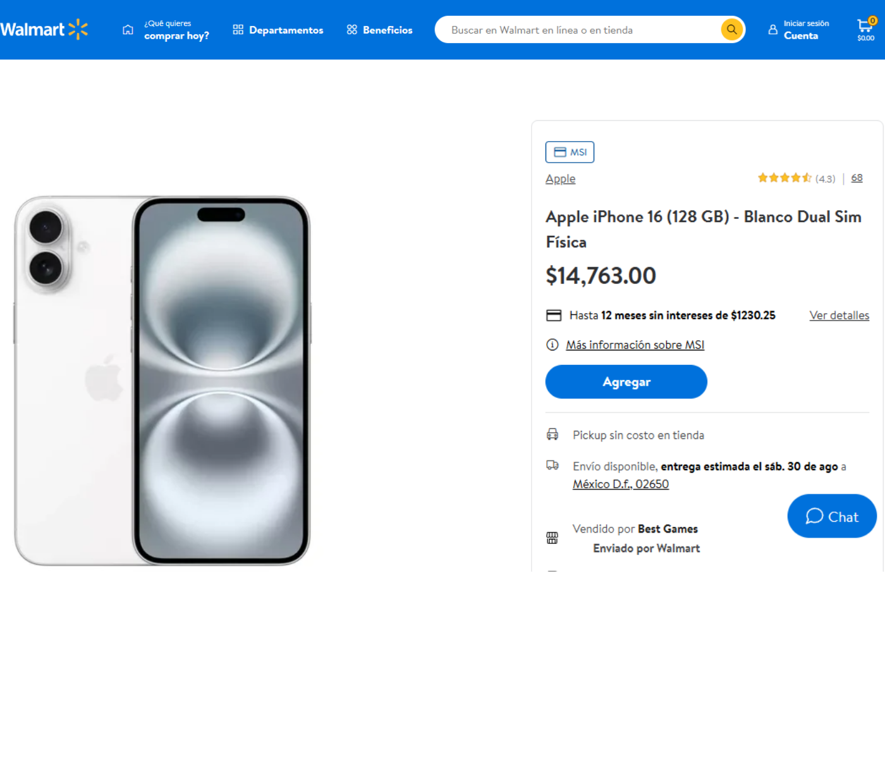Open the Departamentos menu

[278, 30]
